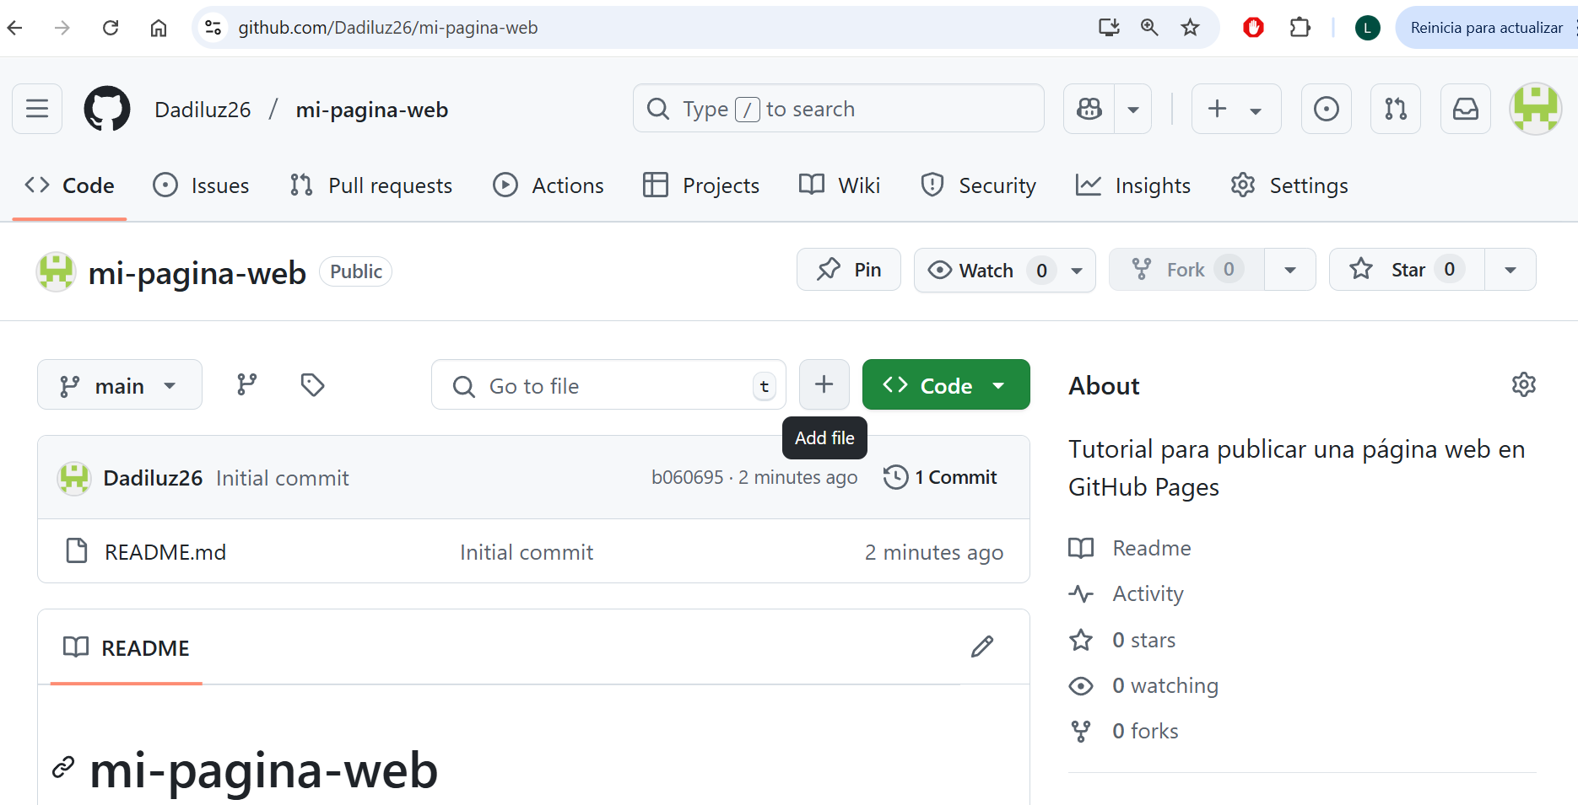Image resolution: width=1578 pixels, height=805 pixels.
Task: Click the Fork button
Action: [x=1186, y=270]
